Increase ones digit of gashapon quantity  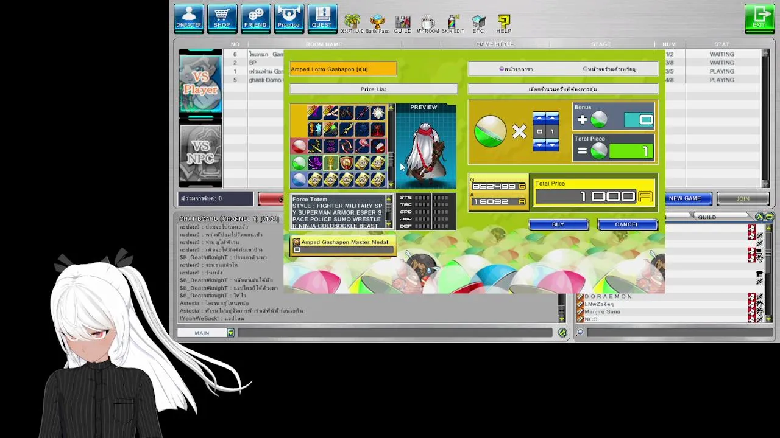coord(552,118)
